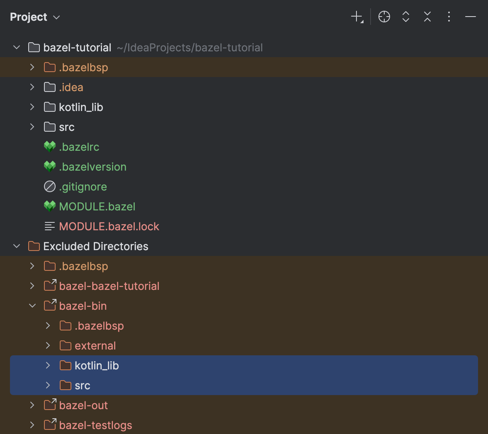Collapse the bazel-bin directory
The width and height of the screenshot is (488, 434).
coord(32,306)
